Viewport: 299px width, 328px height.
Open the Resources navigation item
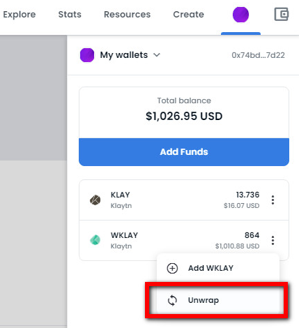(127, 15)
